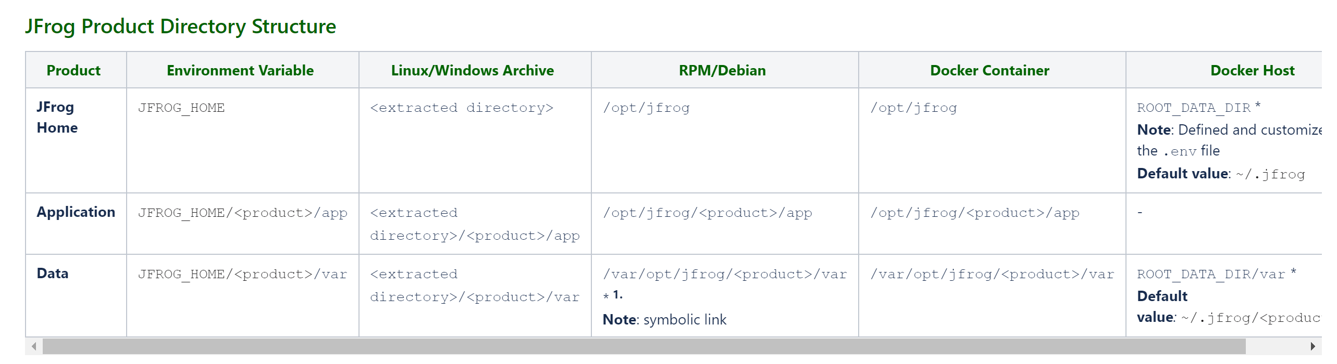Screen dimensions: 1337x364
Task: Select the Docker Host column header
Action: 1253,70
